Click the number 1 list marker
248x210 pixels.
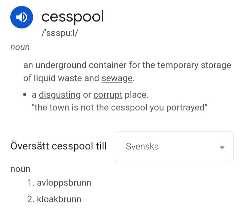pyautogui.click(x=30, y=183)
